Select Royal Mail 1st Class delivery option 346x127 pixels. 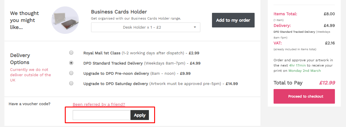71,53
